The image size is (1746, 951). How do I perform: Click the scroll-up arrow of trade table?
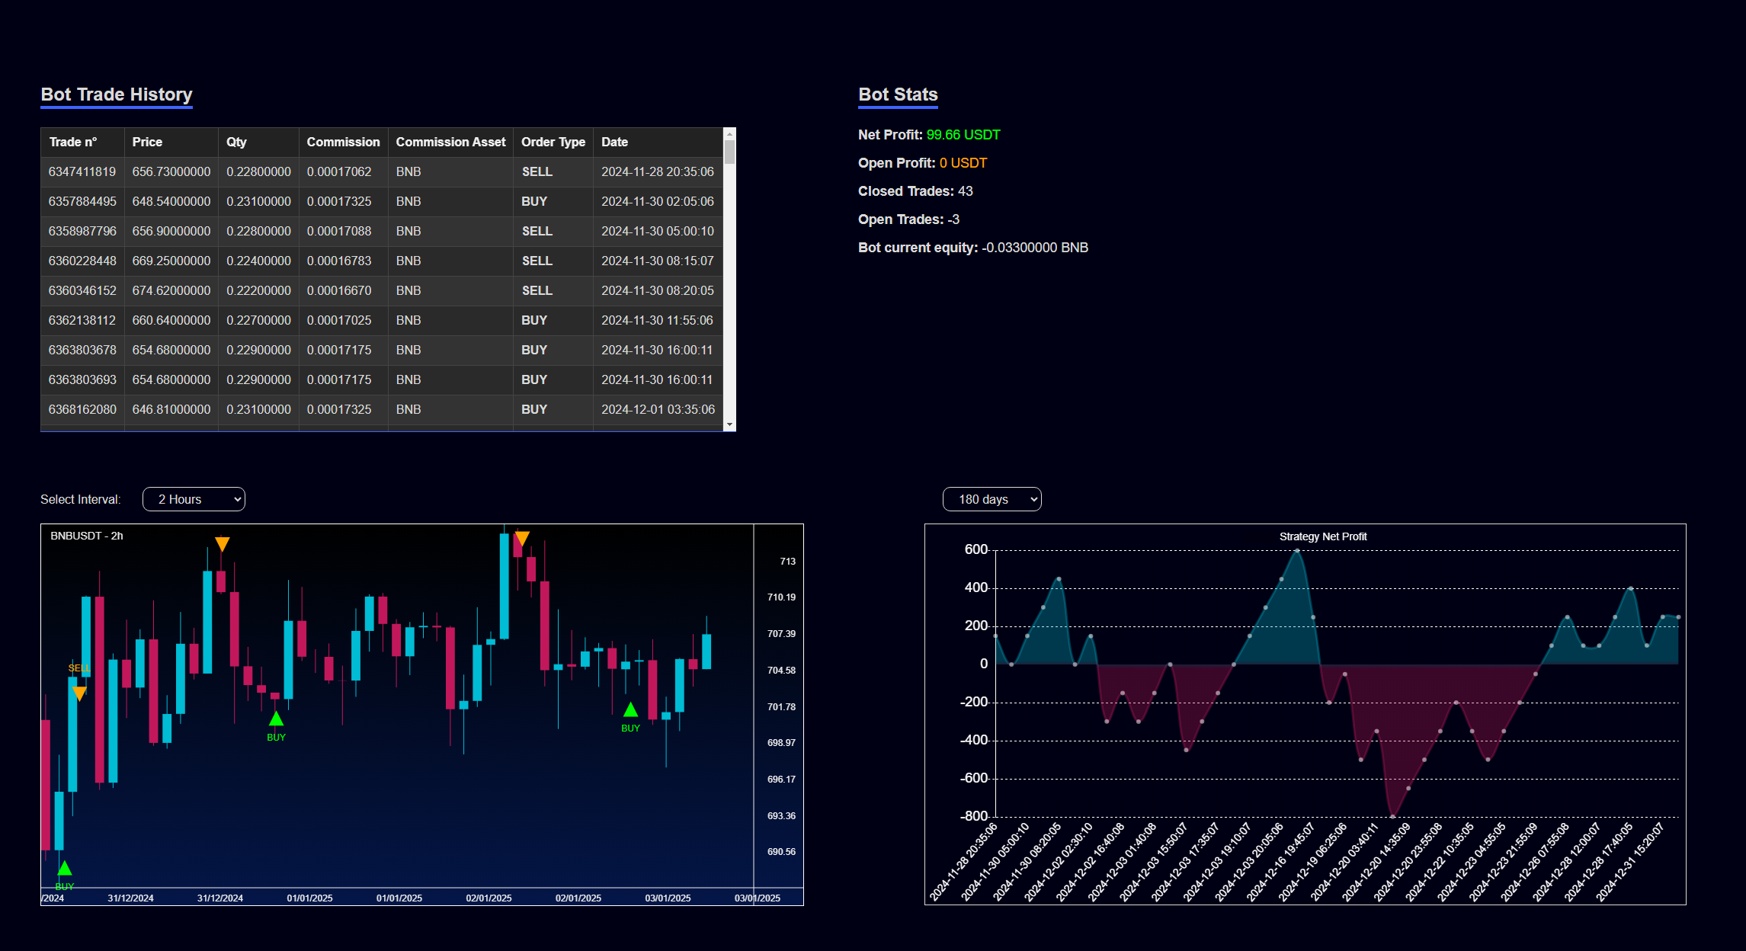[729, 133]
